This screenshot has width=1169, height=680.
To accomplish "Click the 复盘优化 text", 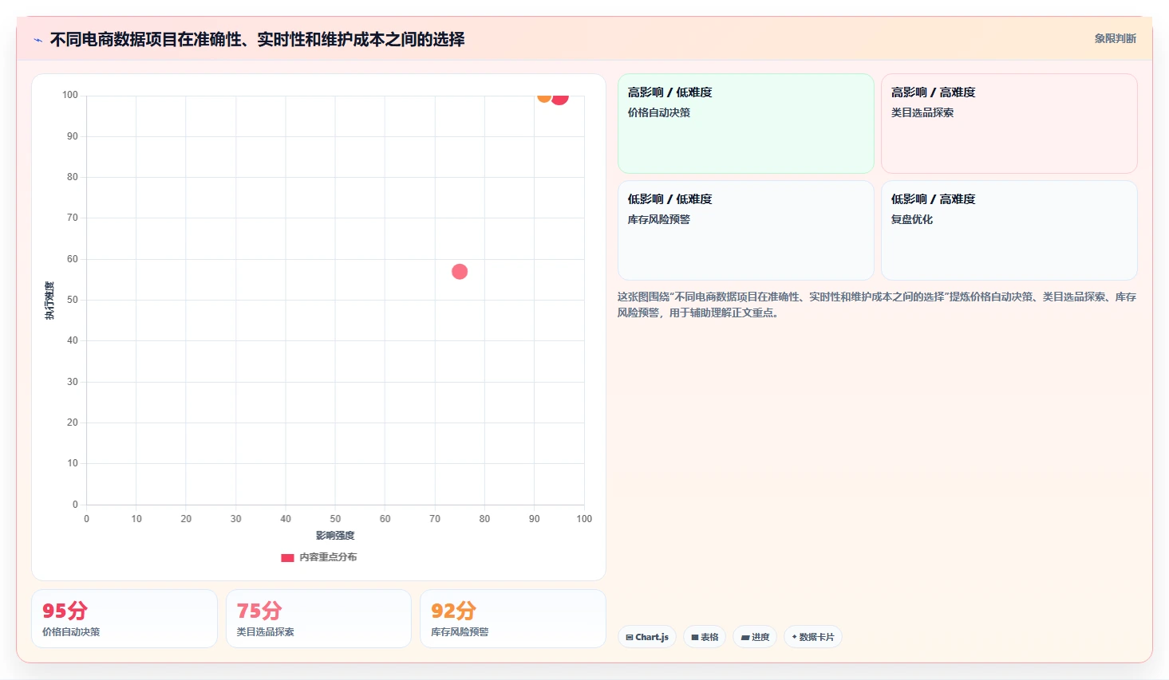I will point(912,219).
